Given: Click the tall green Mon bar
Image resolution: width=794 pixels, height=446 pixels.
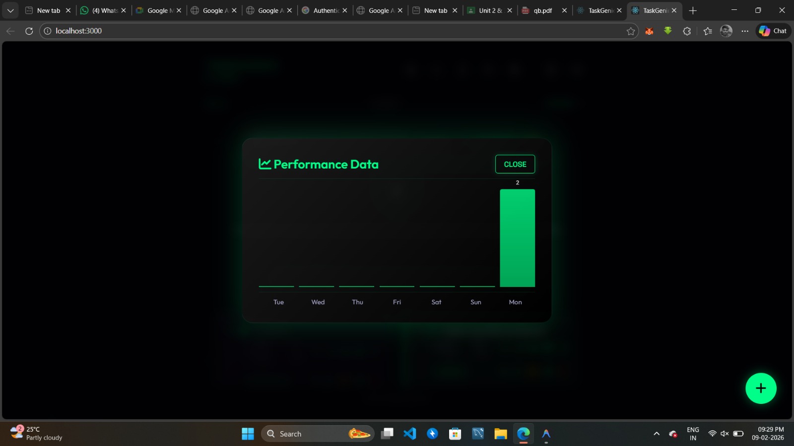Looking at the screenshot, I should click(x=517, y=238).
